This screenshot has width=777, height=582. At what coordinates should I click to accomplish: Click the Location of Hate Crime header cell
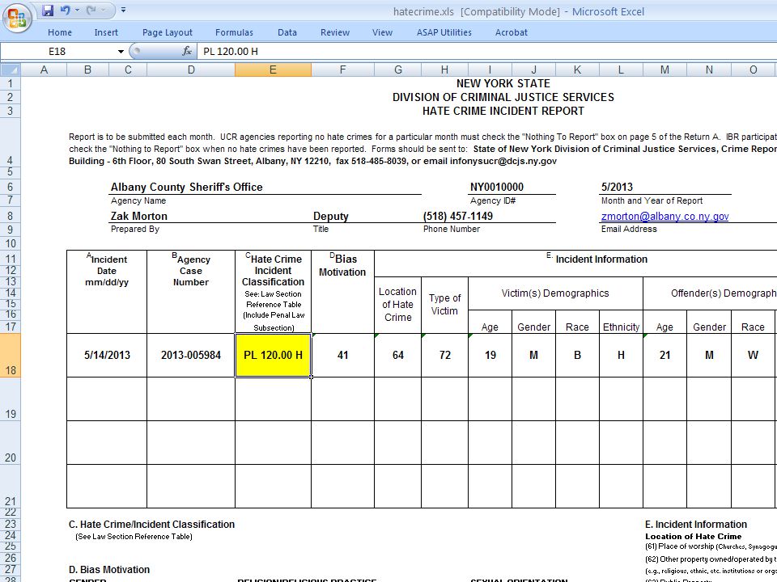point(398,305)
